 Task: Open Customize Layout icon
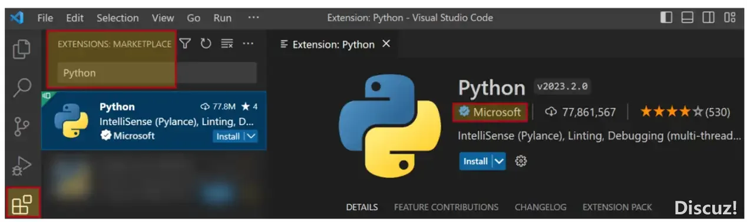click(730, 18)
